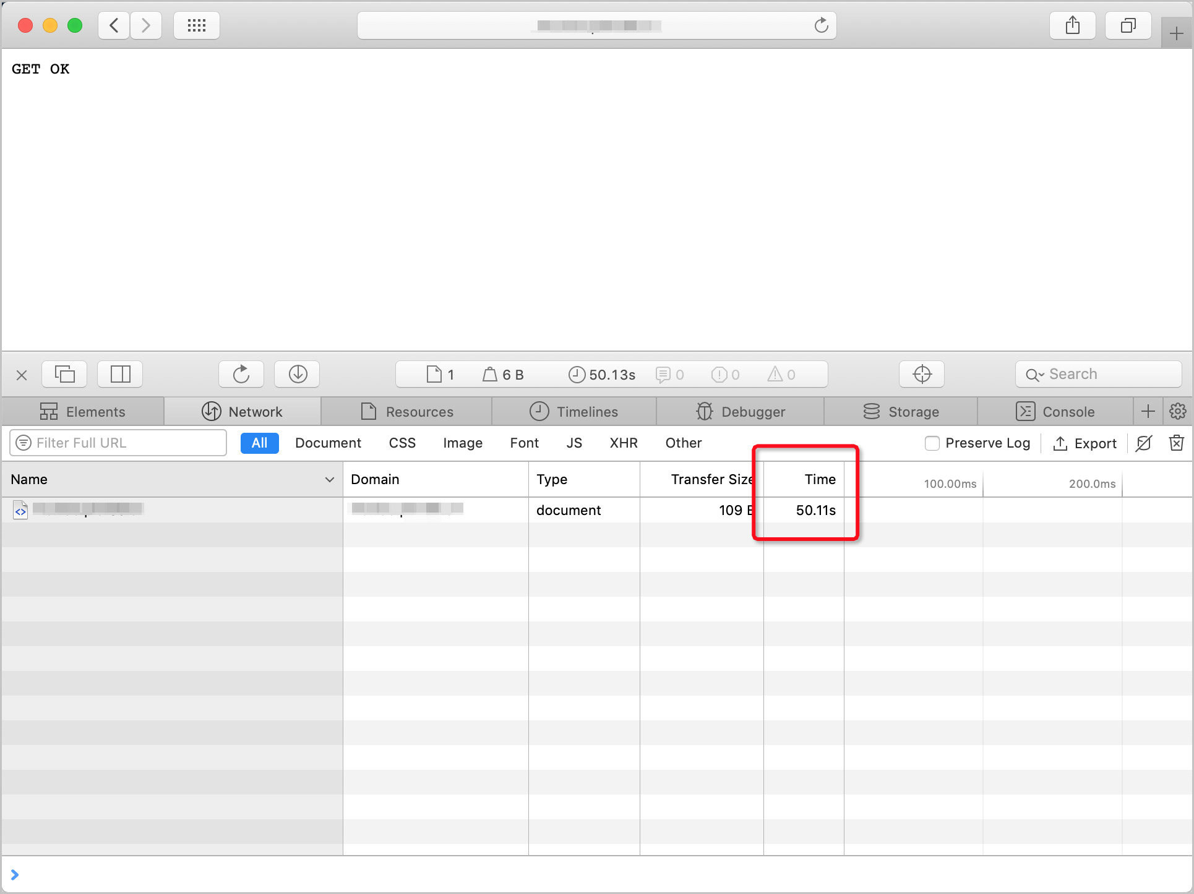Dock inspector to side of window

tap(121, 374)
